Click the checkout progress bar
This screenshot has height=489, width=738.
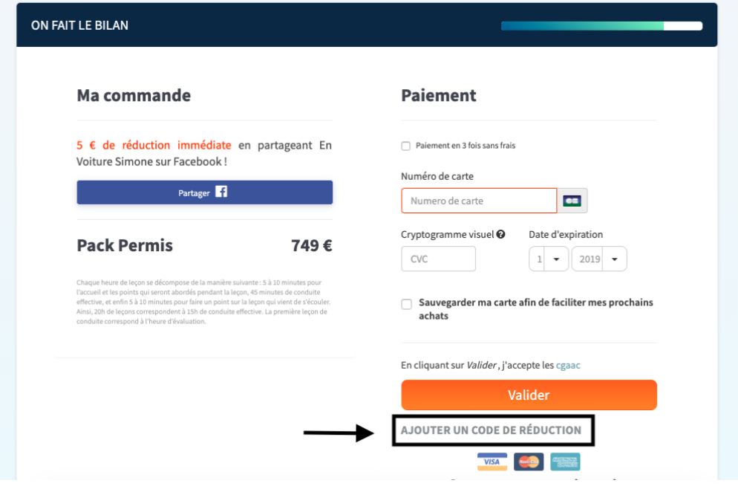[601, 26]
